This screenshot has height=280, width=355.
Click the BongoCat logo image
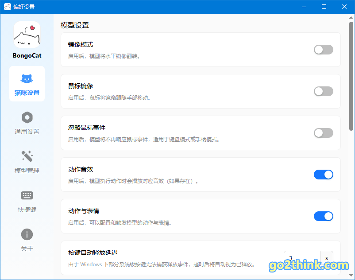coord(27,35)
